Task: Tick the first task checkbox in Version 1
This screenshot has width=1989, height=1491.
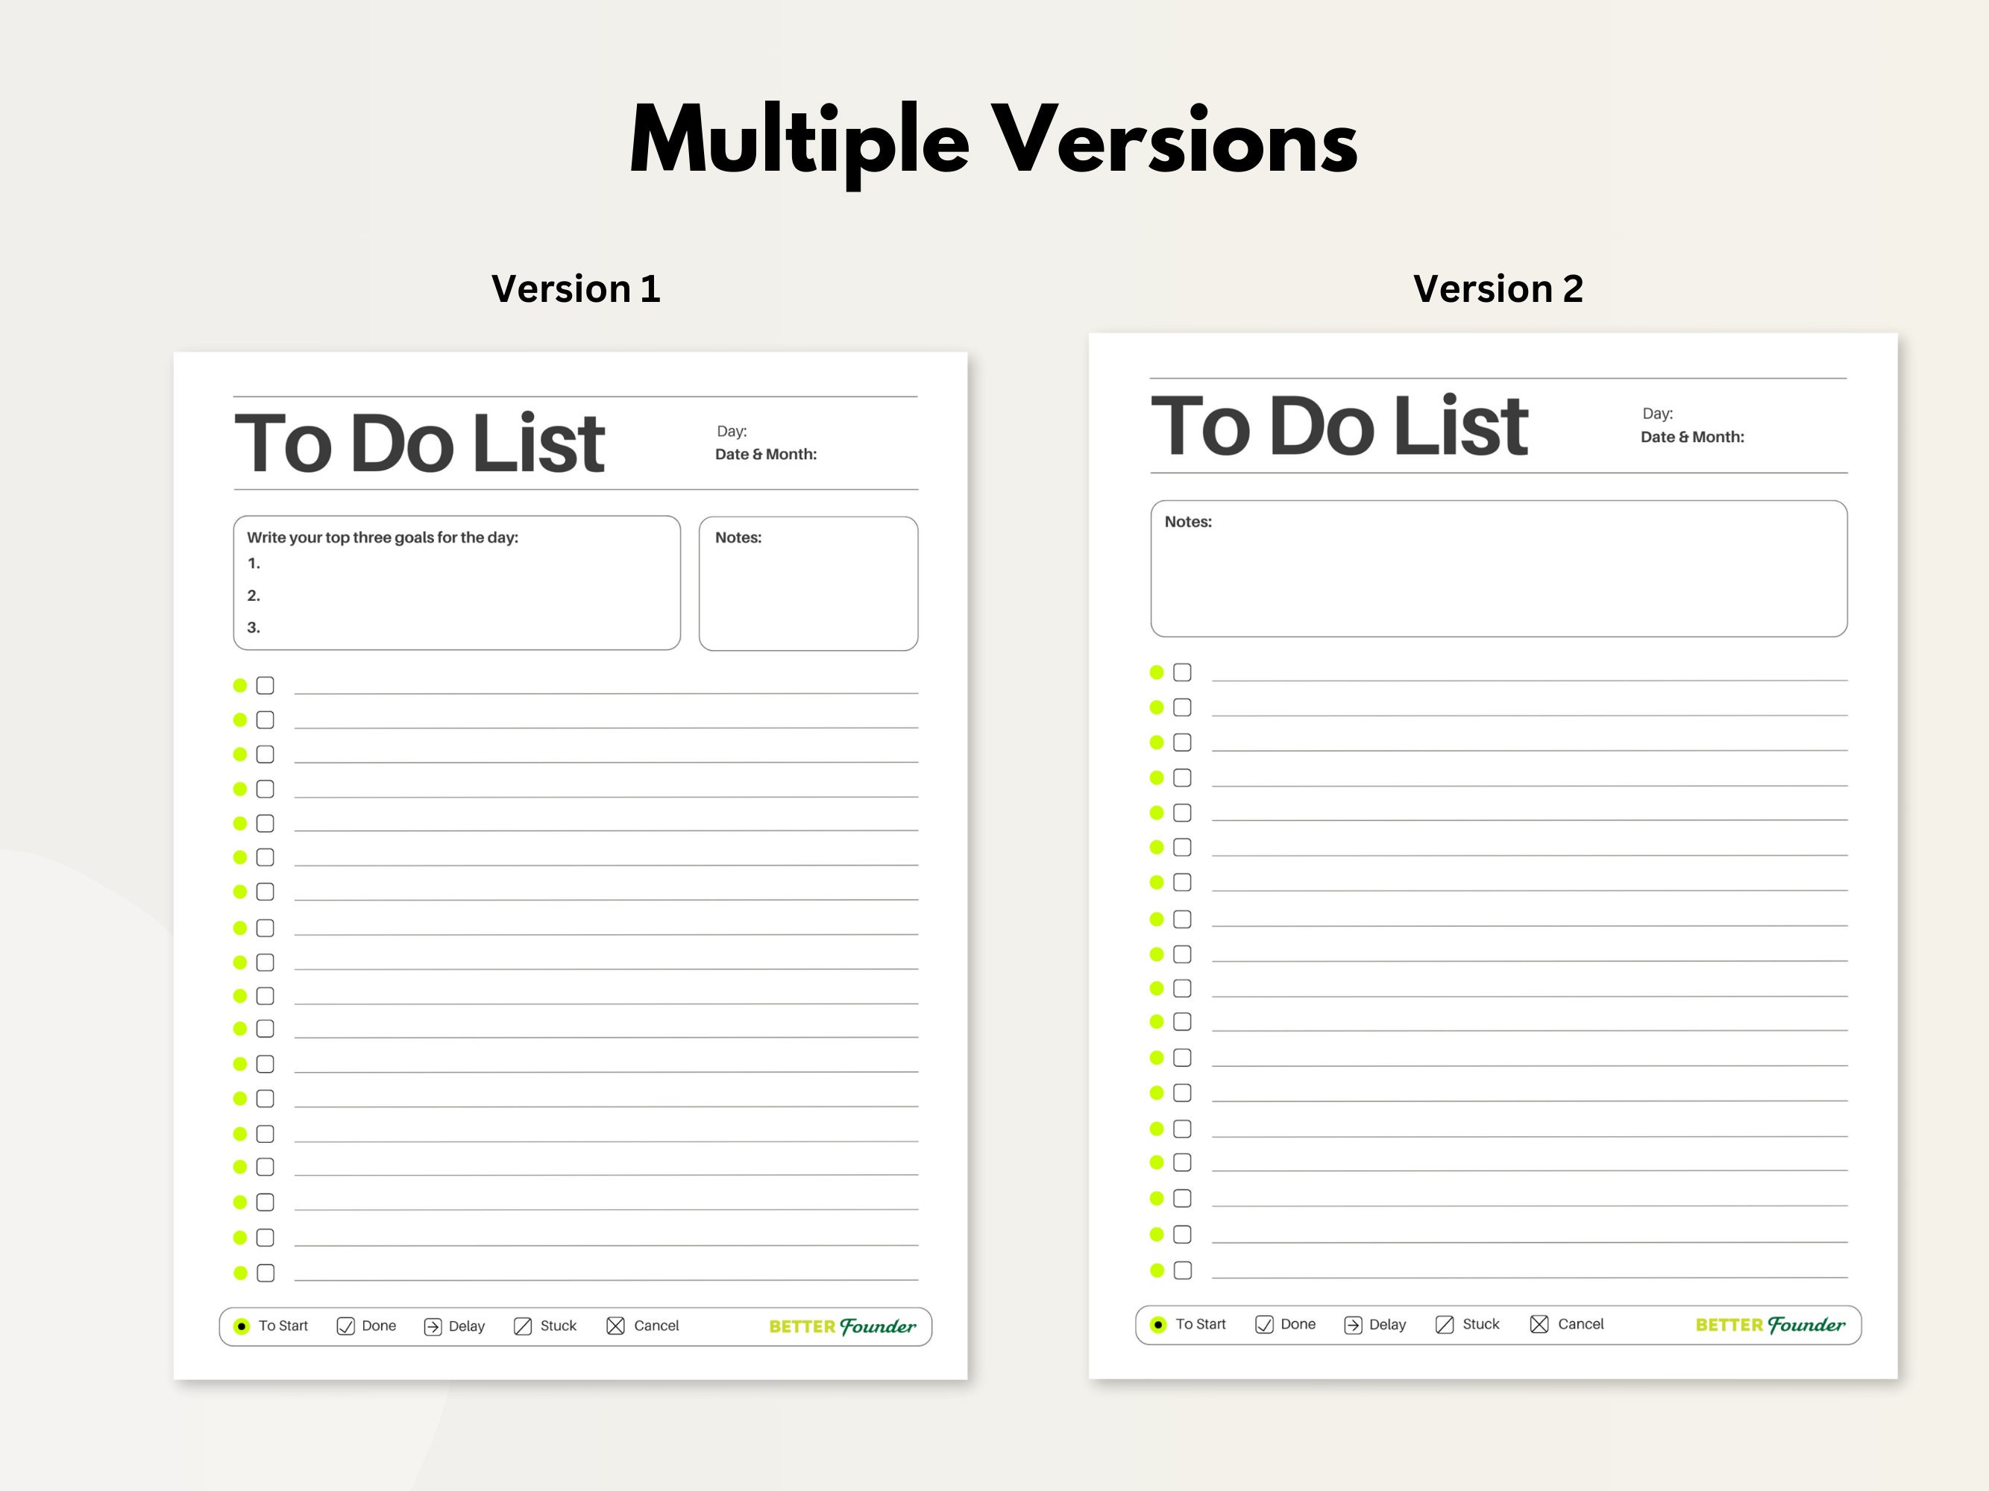Action: click(x=264, y=685)
